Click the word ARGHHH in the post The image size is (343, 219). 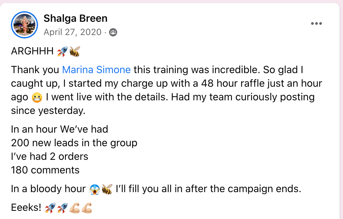point(32,51)
